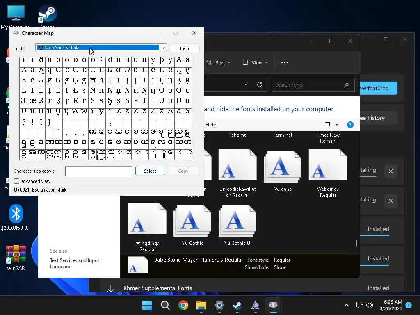Click the Hide button in Fonts toolbar
420x315 pixels.
210,125
